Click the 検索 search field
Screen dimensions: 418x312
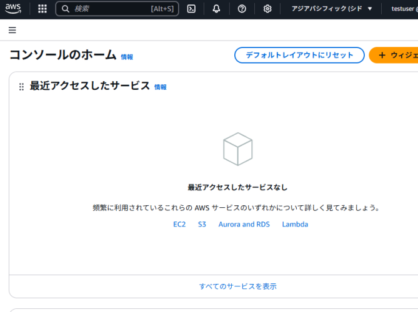[x=117, y=9]
